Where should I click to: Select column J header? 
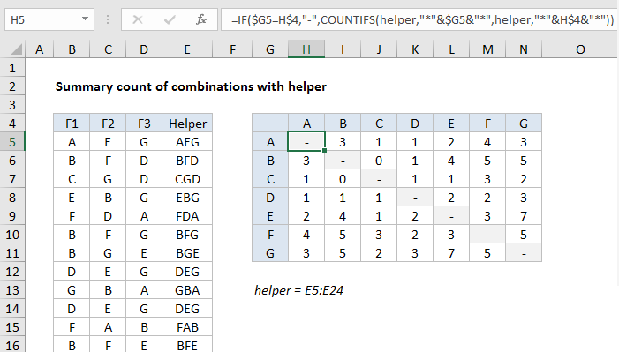379,49
